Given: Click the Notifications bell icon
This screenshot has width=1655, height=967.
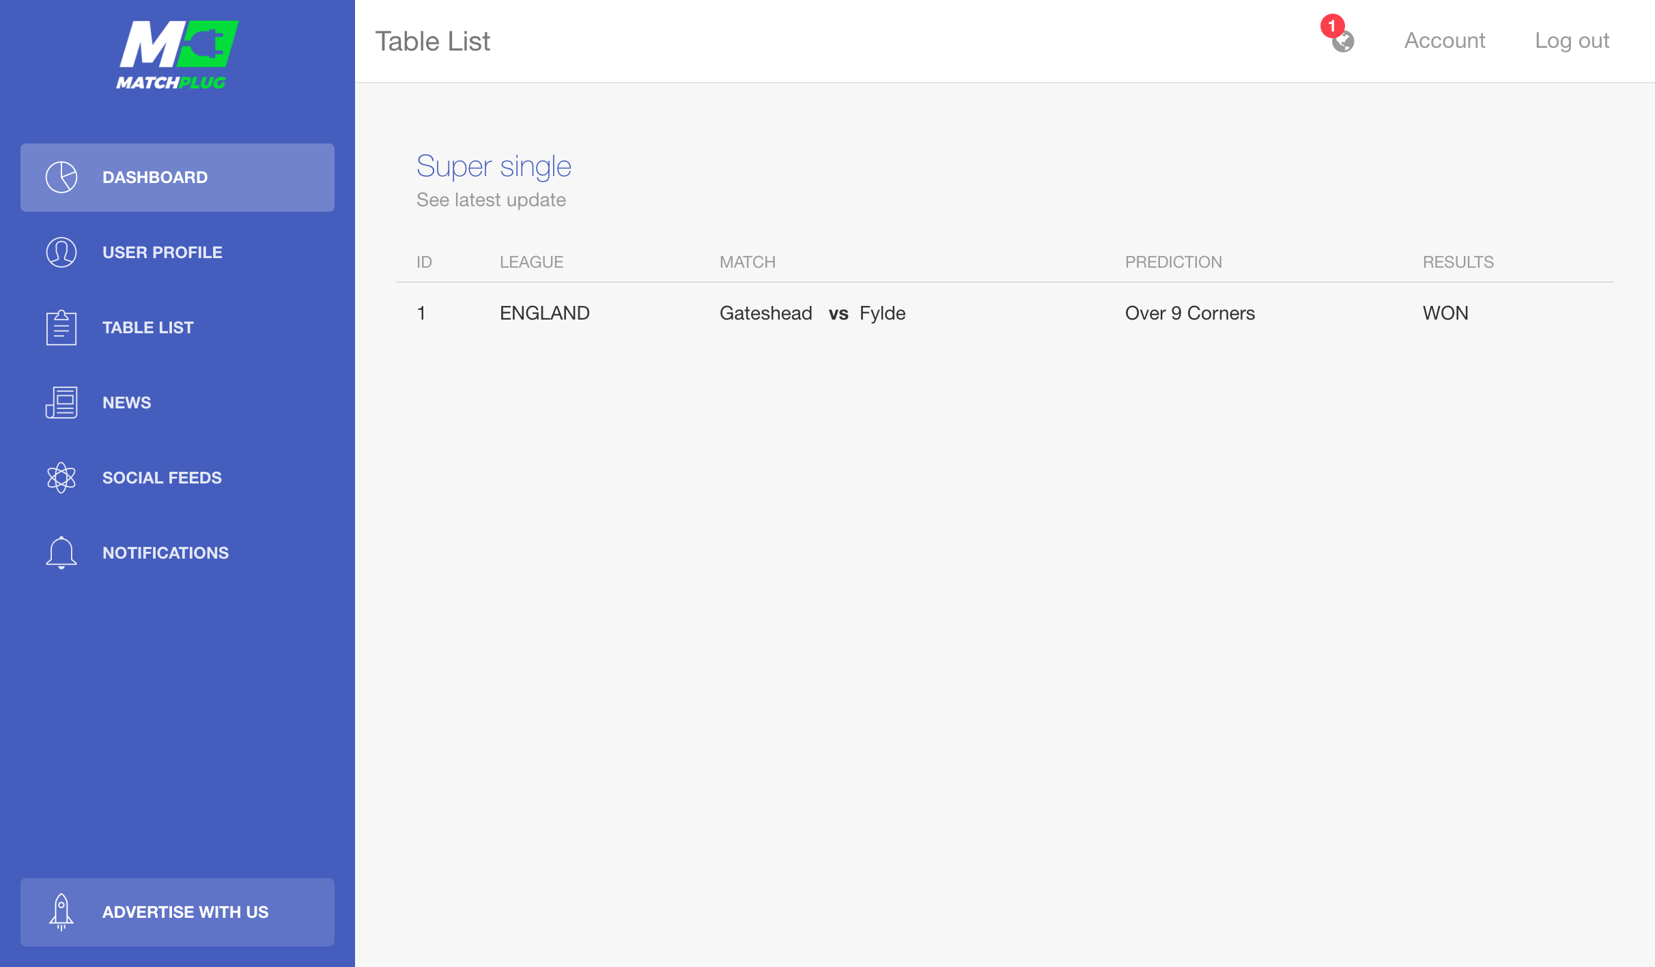Looking at the screenshot, I should (61, 552).
